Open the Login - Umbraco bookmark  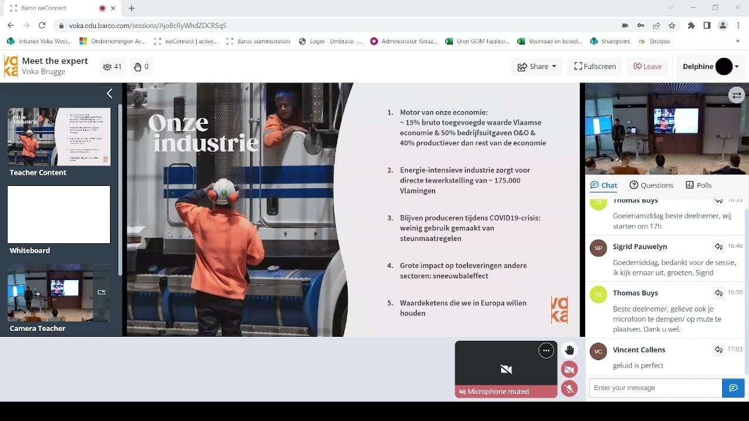click(331, 42)
